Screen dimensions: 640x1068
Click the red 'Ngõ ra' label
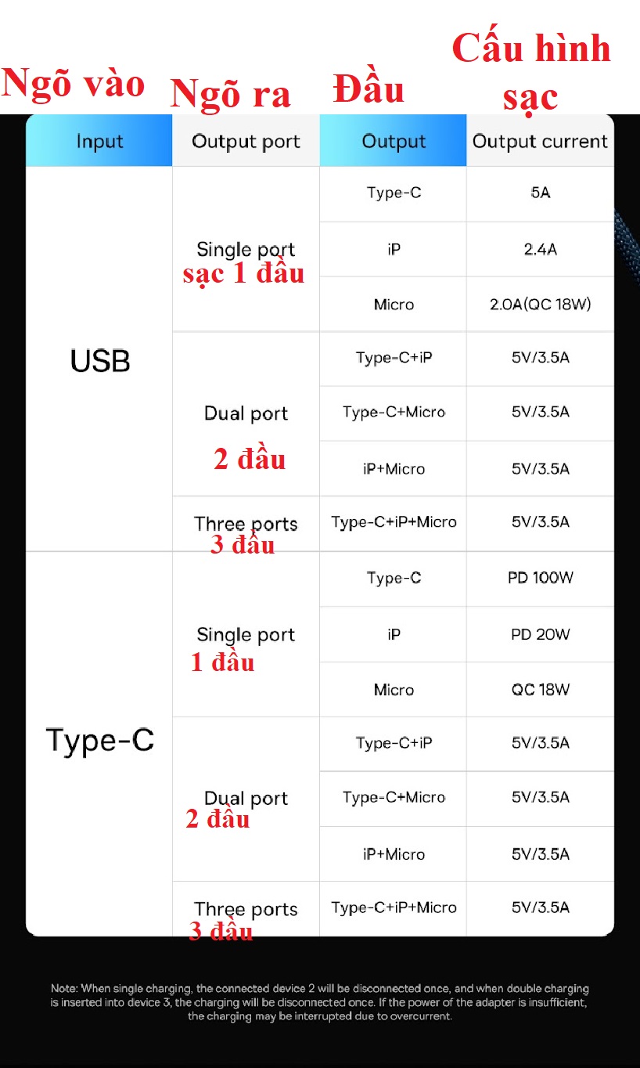pyautogui.click(x=231, y=95)
